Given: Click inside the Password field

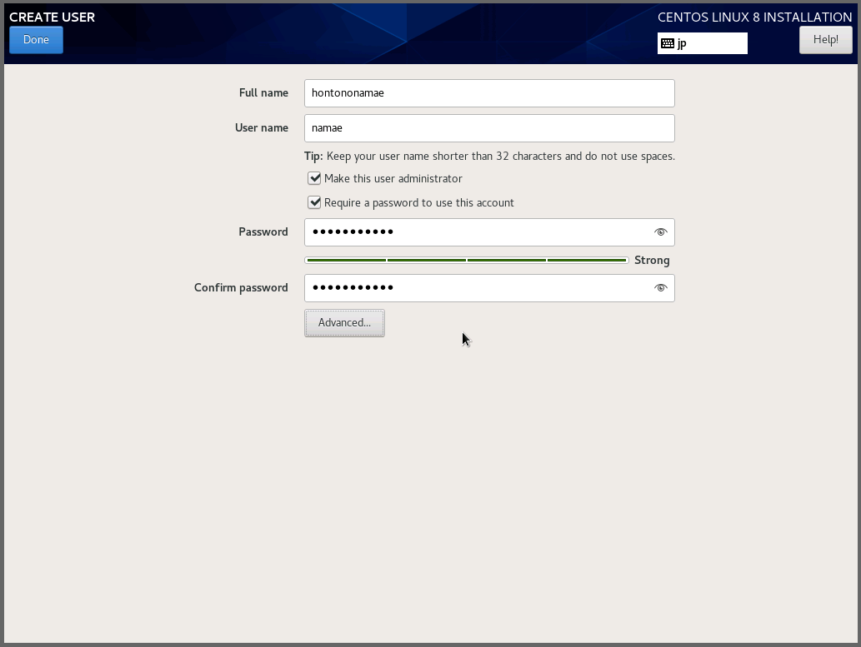Looking at the screenshot, I should click(475, 232).
